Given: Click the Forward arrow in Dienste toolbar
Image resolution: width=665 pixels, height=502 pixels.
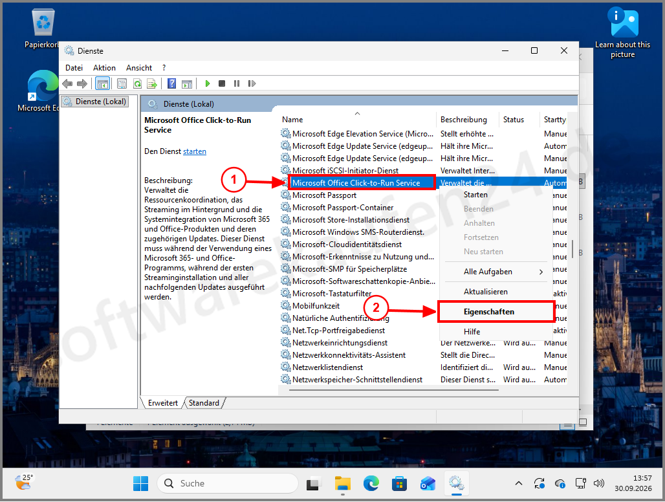Looking at the screenshot, I should point(82,83).
